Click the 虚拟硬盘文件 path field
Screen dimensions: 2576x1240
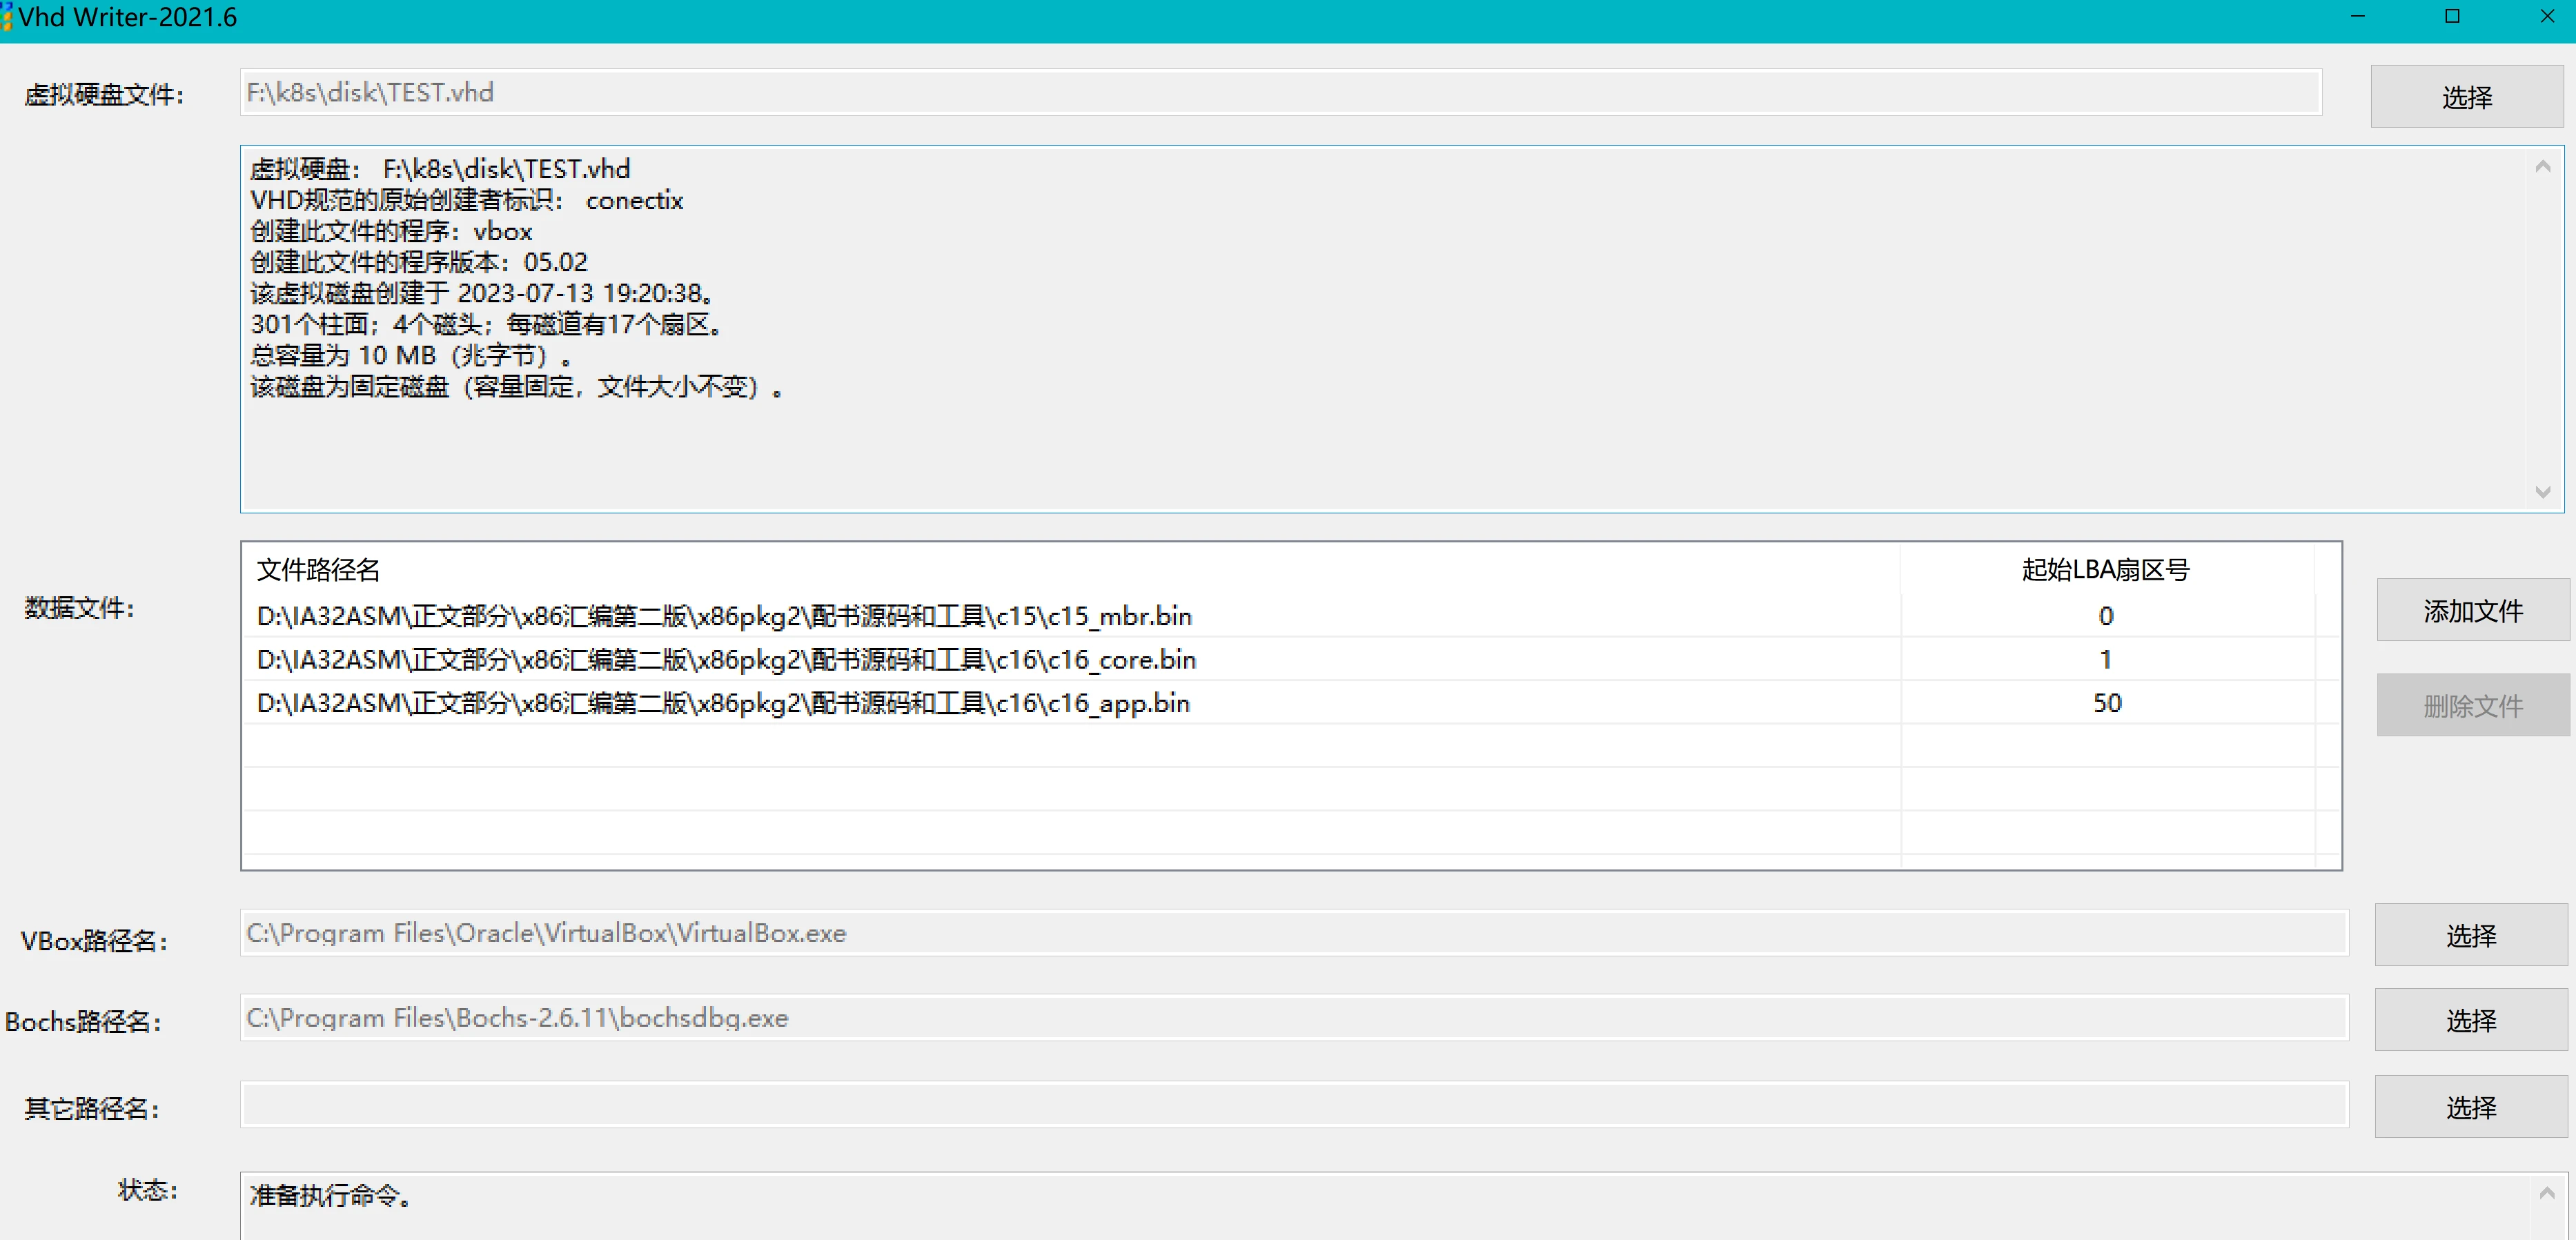[1280, 93]
